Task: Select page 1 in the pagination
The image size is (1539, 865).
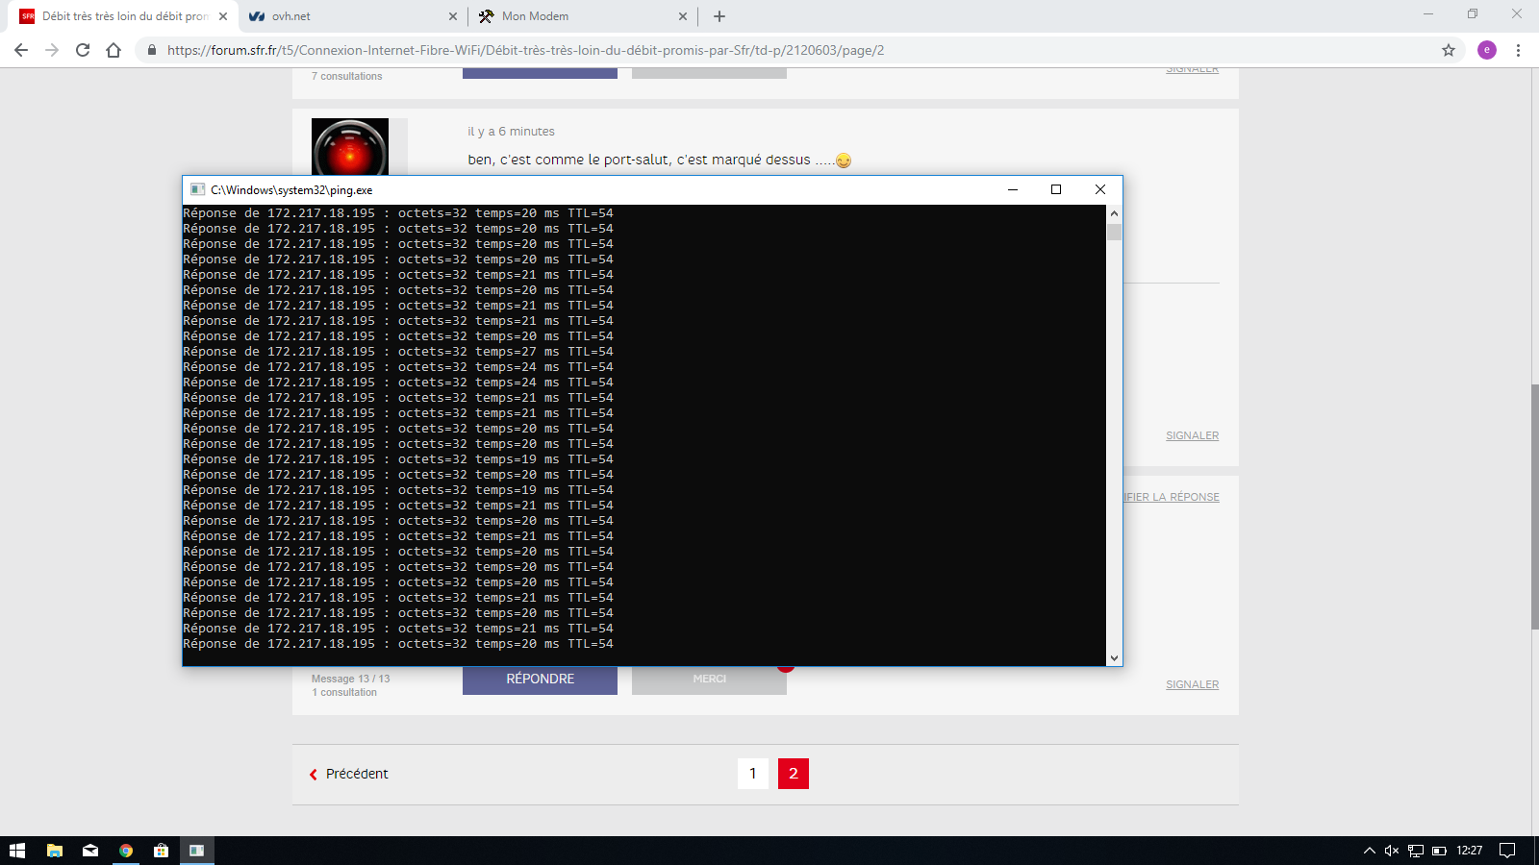Action: coord(752,774)
